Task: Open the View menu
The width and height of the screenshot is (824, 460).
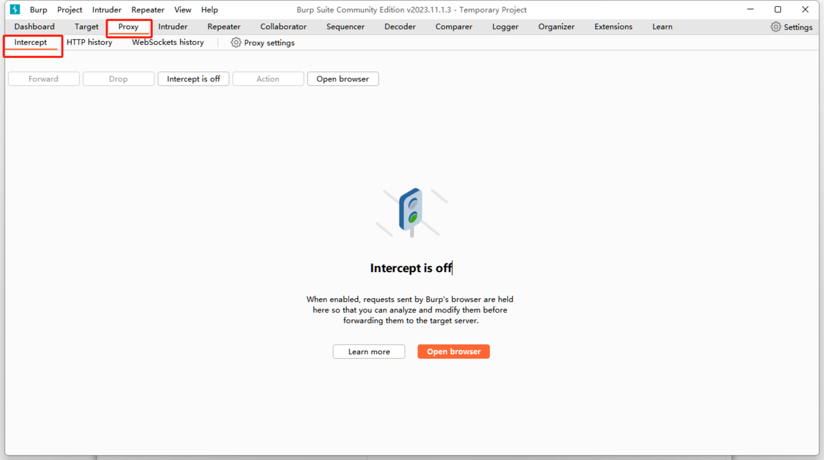Action: [182, 10]
